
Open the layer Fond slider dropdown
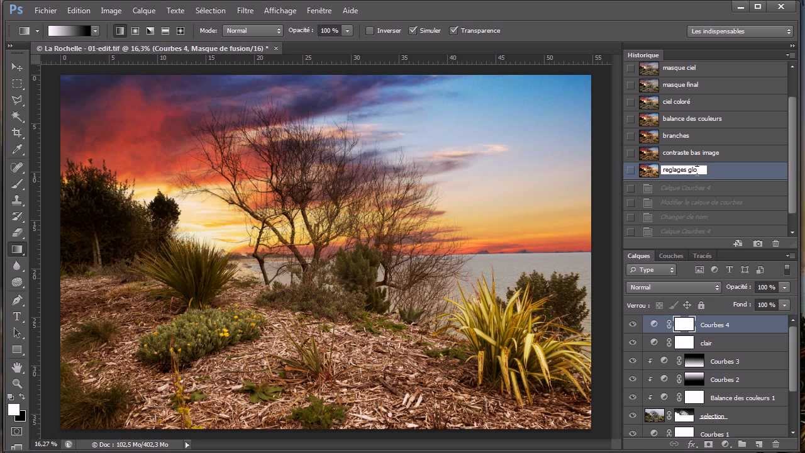(x=784, y=305)
